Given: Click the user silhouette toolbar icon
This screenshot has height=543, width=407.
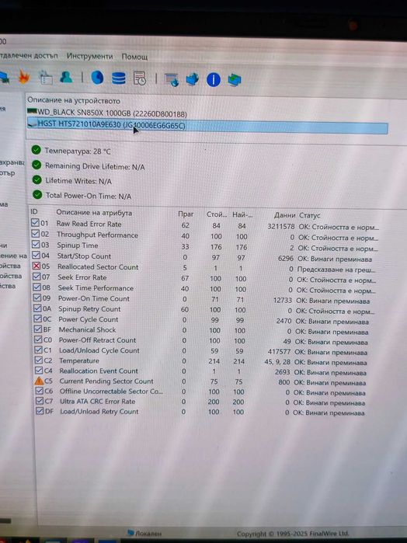Looking at the screenshot, I should [66, 77].
